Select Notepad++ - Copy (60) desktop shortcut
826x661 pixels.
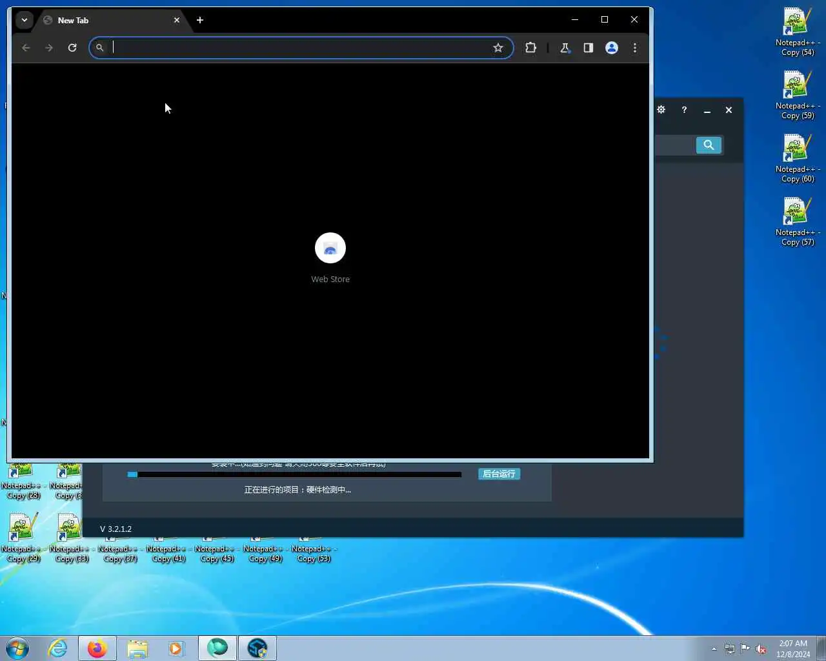(x=798, y=159)
